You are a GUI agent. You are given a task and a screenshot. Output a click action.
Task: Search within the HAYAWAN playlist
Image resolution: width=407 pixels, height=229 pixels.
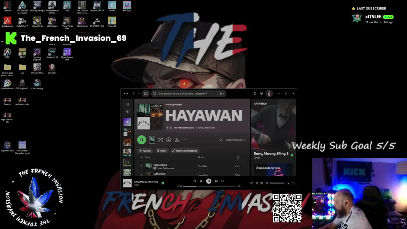221,140
